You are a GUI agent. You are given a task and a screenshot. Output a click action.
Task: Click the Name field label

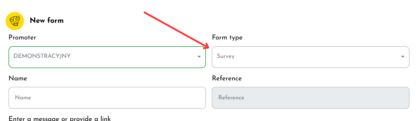click(18, 78)
